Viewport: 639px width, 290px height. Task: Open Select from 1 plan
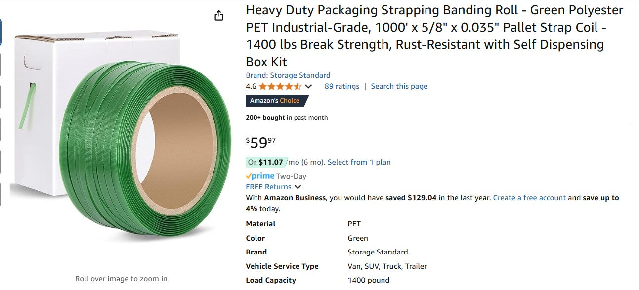click(x=359, y=162)
